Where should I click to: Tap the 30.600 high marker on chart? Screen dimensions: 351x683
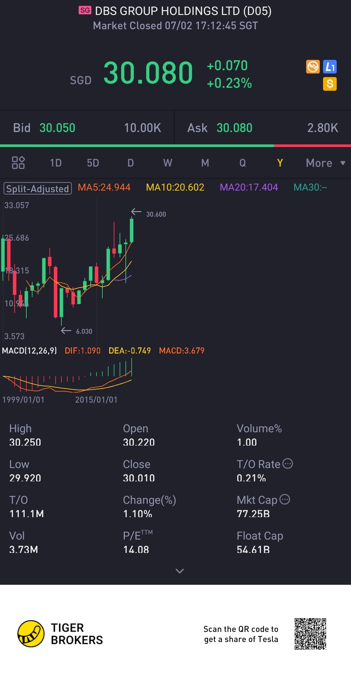156,214
